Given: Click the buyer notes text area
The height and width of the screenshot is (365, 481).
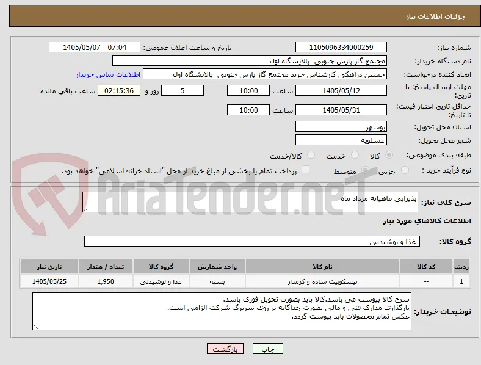Looking at the screenshot, I should pyautogui.click(x=222, y=311).
